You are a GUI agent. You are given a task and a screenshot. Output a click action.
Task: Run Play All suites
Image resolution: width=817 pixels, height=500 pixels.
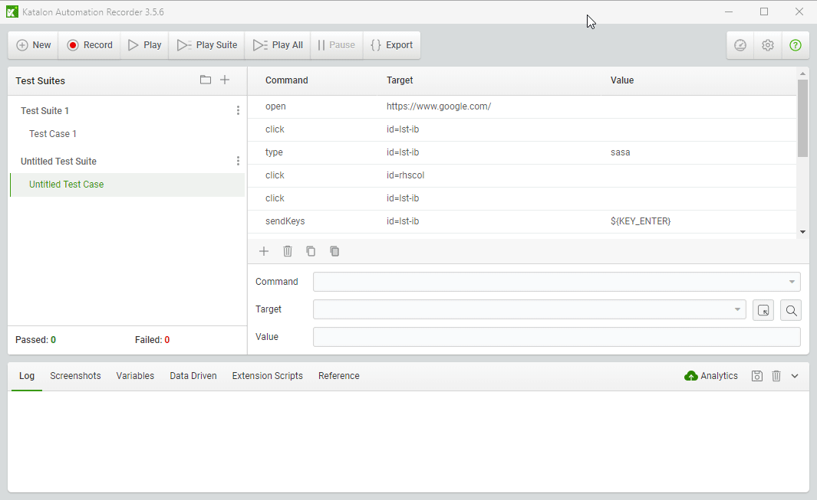278,45
